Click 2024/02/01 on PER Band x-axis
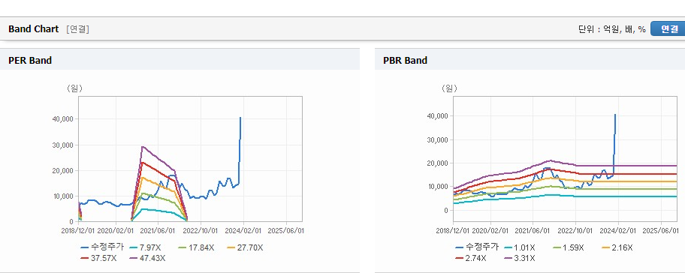Viewport: 685px width, 273px height. coord(244,230)
